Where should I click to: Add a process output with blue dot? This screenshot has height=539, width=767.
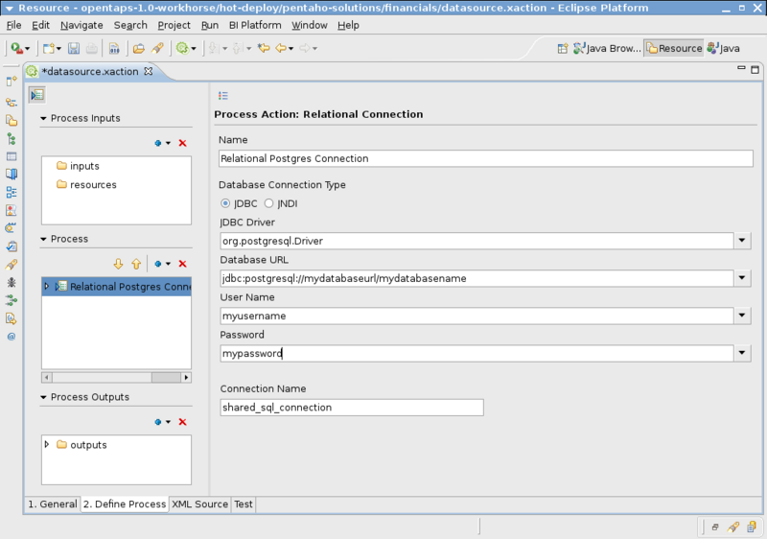[x=158, y=422]
